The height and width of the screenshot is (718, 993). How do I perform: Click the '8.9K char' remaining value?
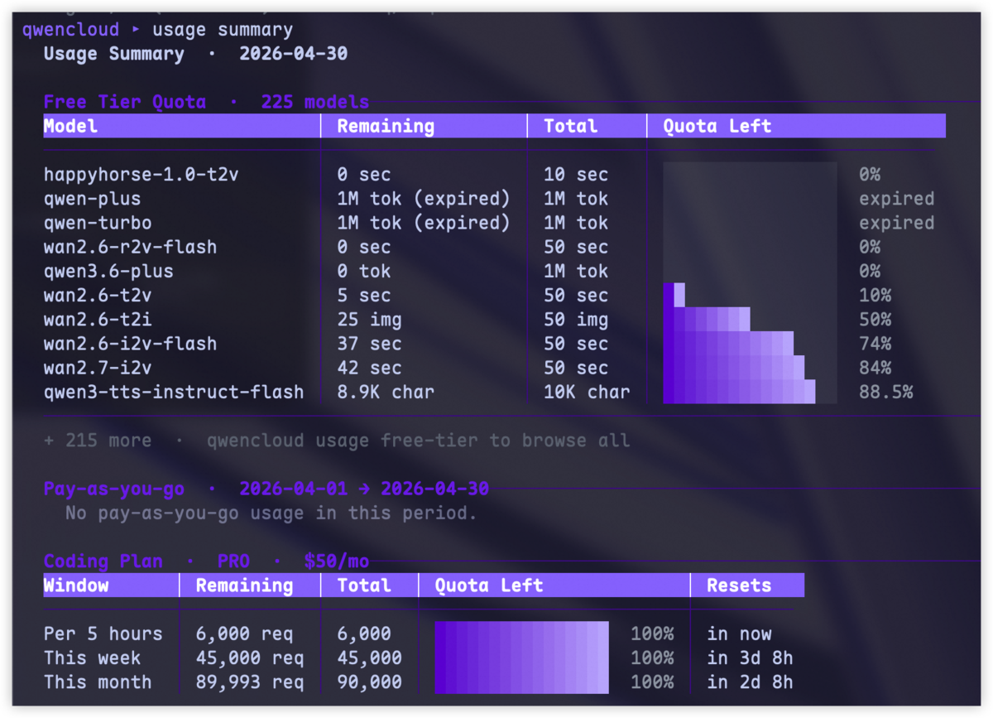386,392
